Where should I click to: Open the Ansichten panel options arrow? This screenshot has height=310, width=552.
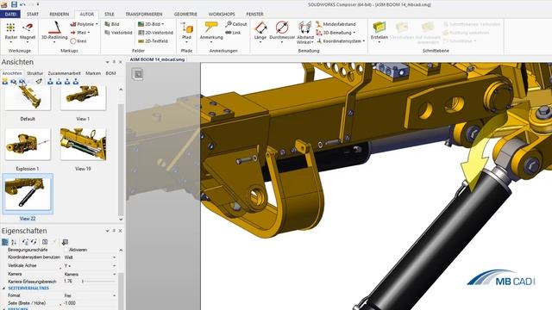107,62
